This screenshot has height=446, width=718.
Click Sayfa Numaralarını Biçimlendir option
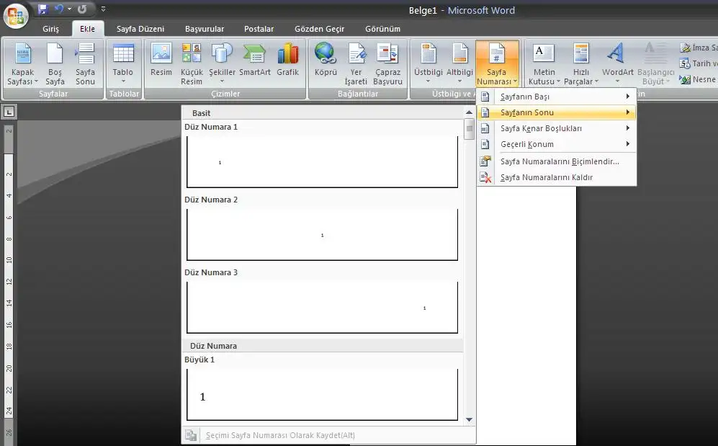point(559,161)
